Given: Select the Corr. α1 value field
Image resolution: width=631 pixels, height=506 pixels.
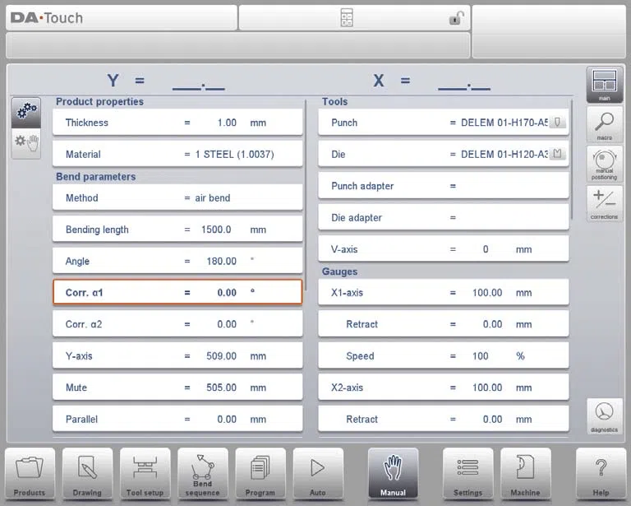Looking at the screenshot, I should 177,292.
